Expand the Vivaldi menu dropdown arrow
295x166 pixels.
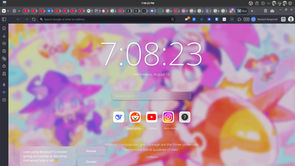8,11
